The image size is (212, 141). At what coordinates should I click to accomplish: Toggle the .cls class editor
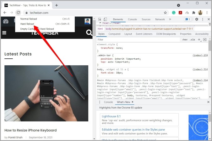click(x=192, y=39)
